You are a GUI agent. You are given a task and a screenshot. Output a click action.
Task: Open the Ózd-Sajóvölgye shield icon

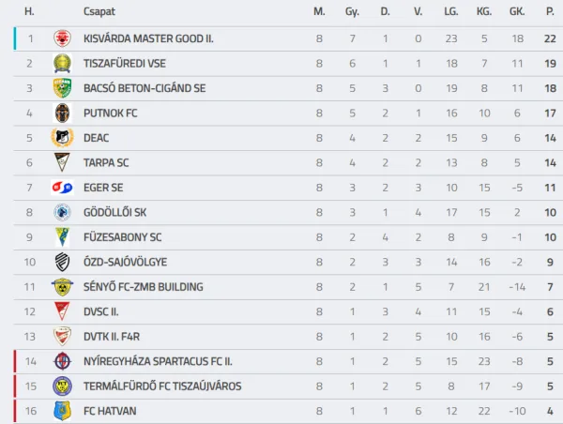(62, 262)
